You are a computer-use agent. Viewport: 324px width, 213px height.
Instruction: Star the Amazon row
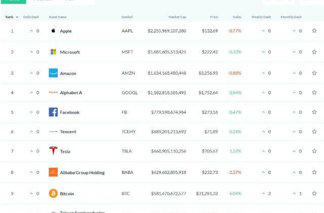(314, 73)
